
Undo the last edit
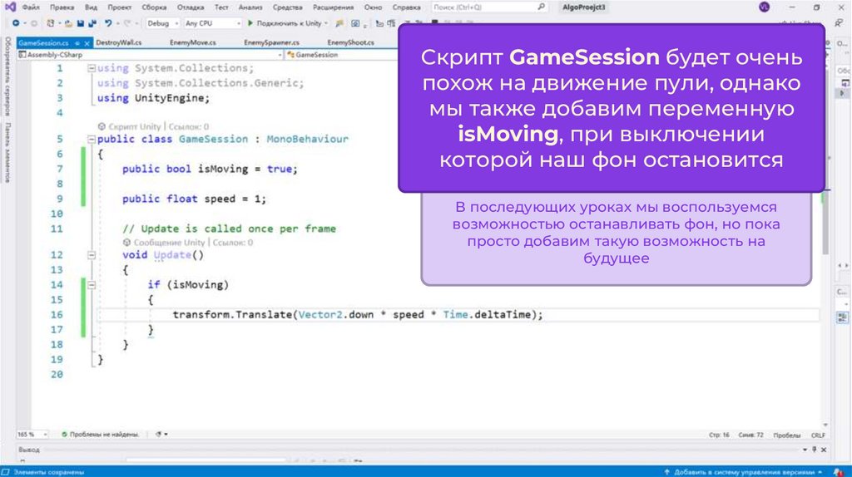coord(108,23)
